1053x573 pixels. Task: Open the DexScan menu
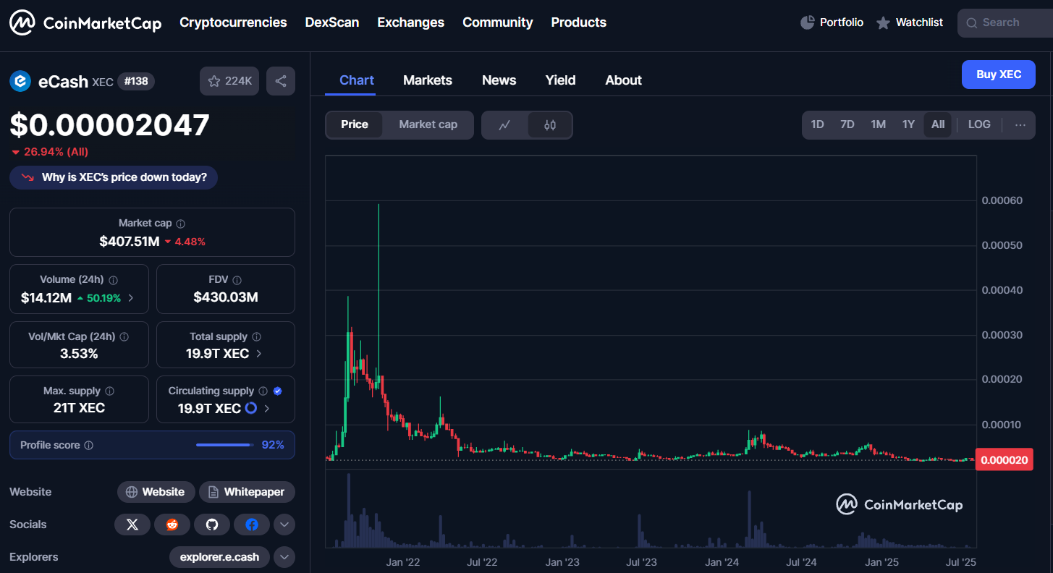click(x=332, y=22)
